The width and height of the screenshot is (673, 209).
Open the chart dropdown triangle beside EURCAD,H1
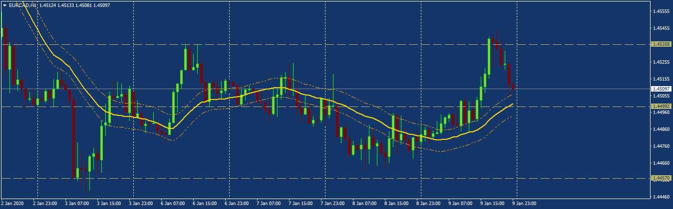pyautogui.click(x=4, y=5)
